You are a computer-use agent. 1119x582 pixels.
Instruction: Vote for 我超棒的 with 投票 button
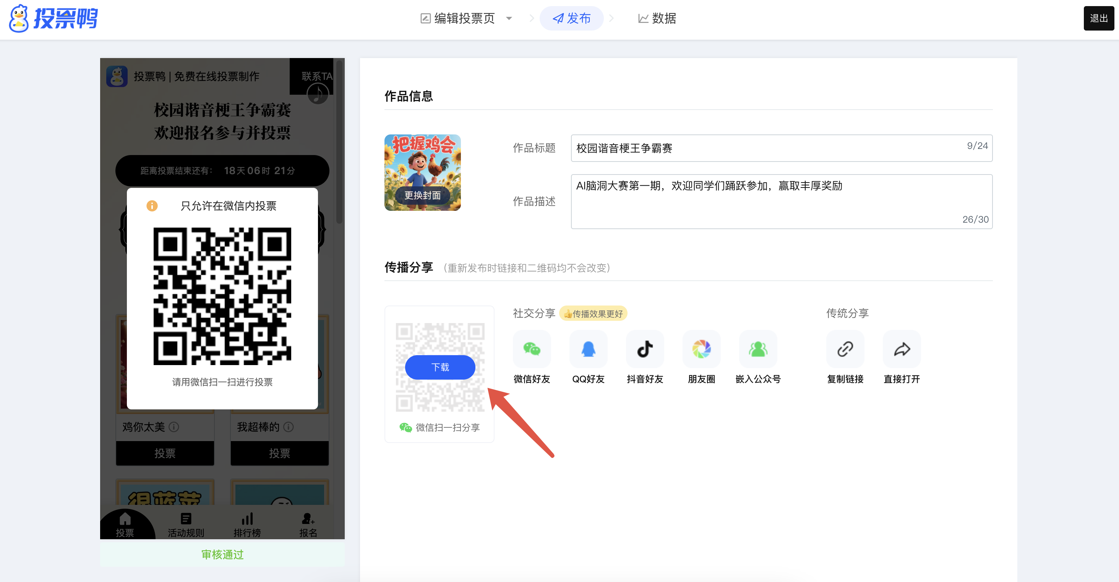tap(279, 453)
